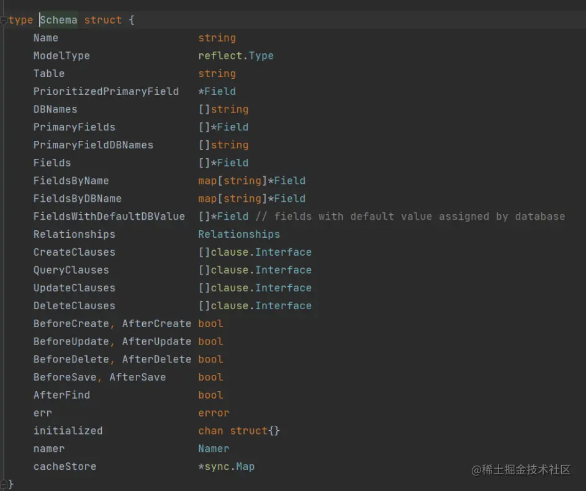Click the DeleteClauses field name
The height and width of the screenshot is (491, 586).
coord(74,306)
